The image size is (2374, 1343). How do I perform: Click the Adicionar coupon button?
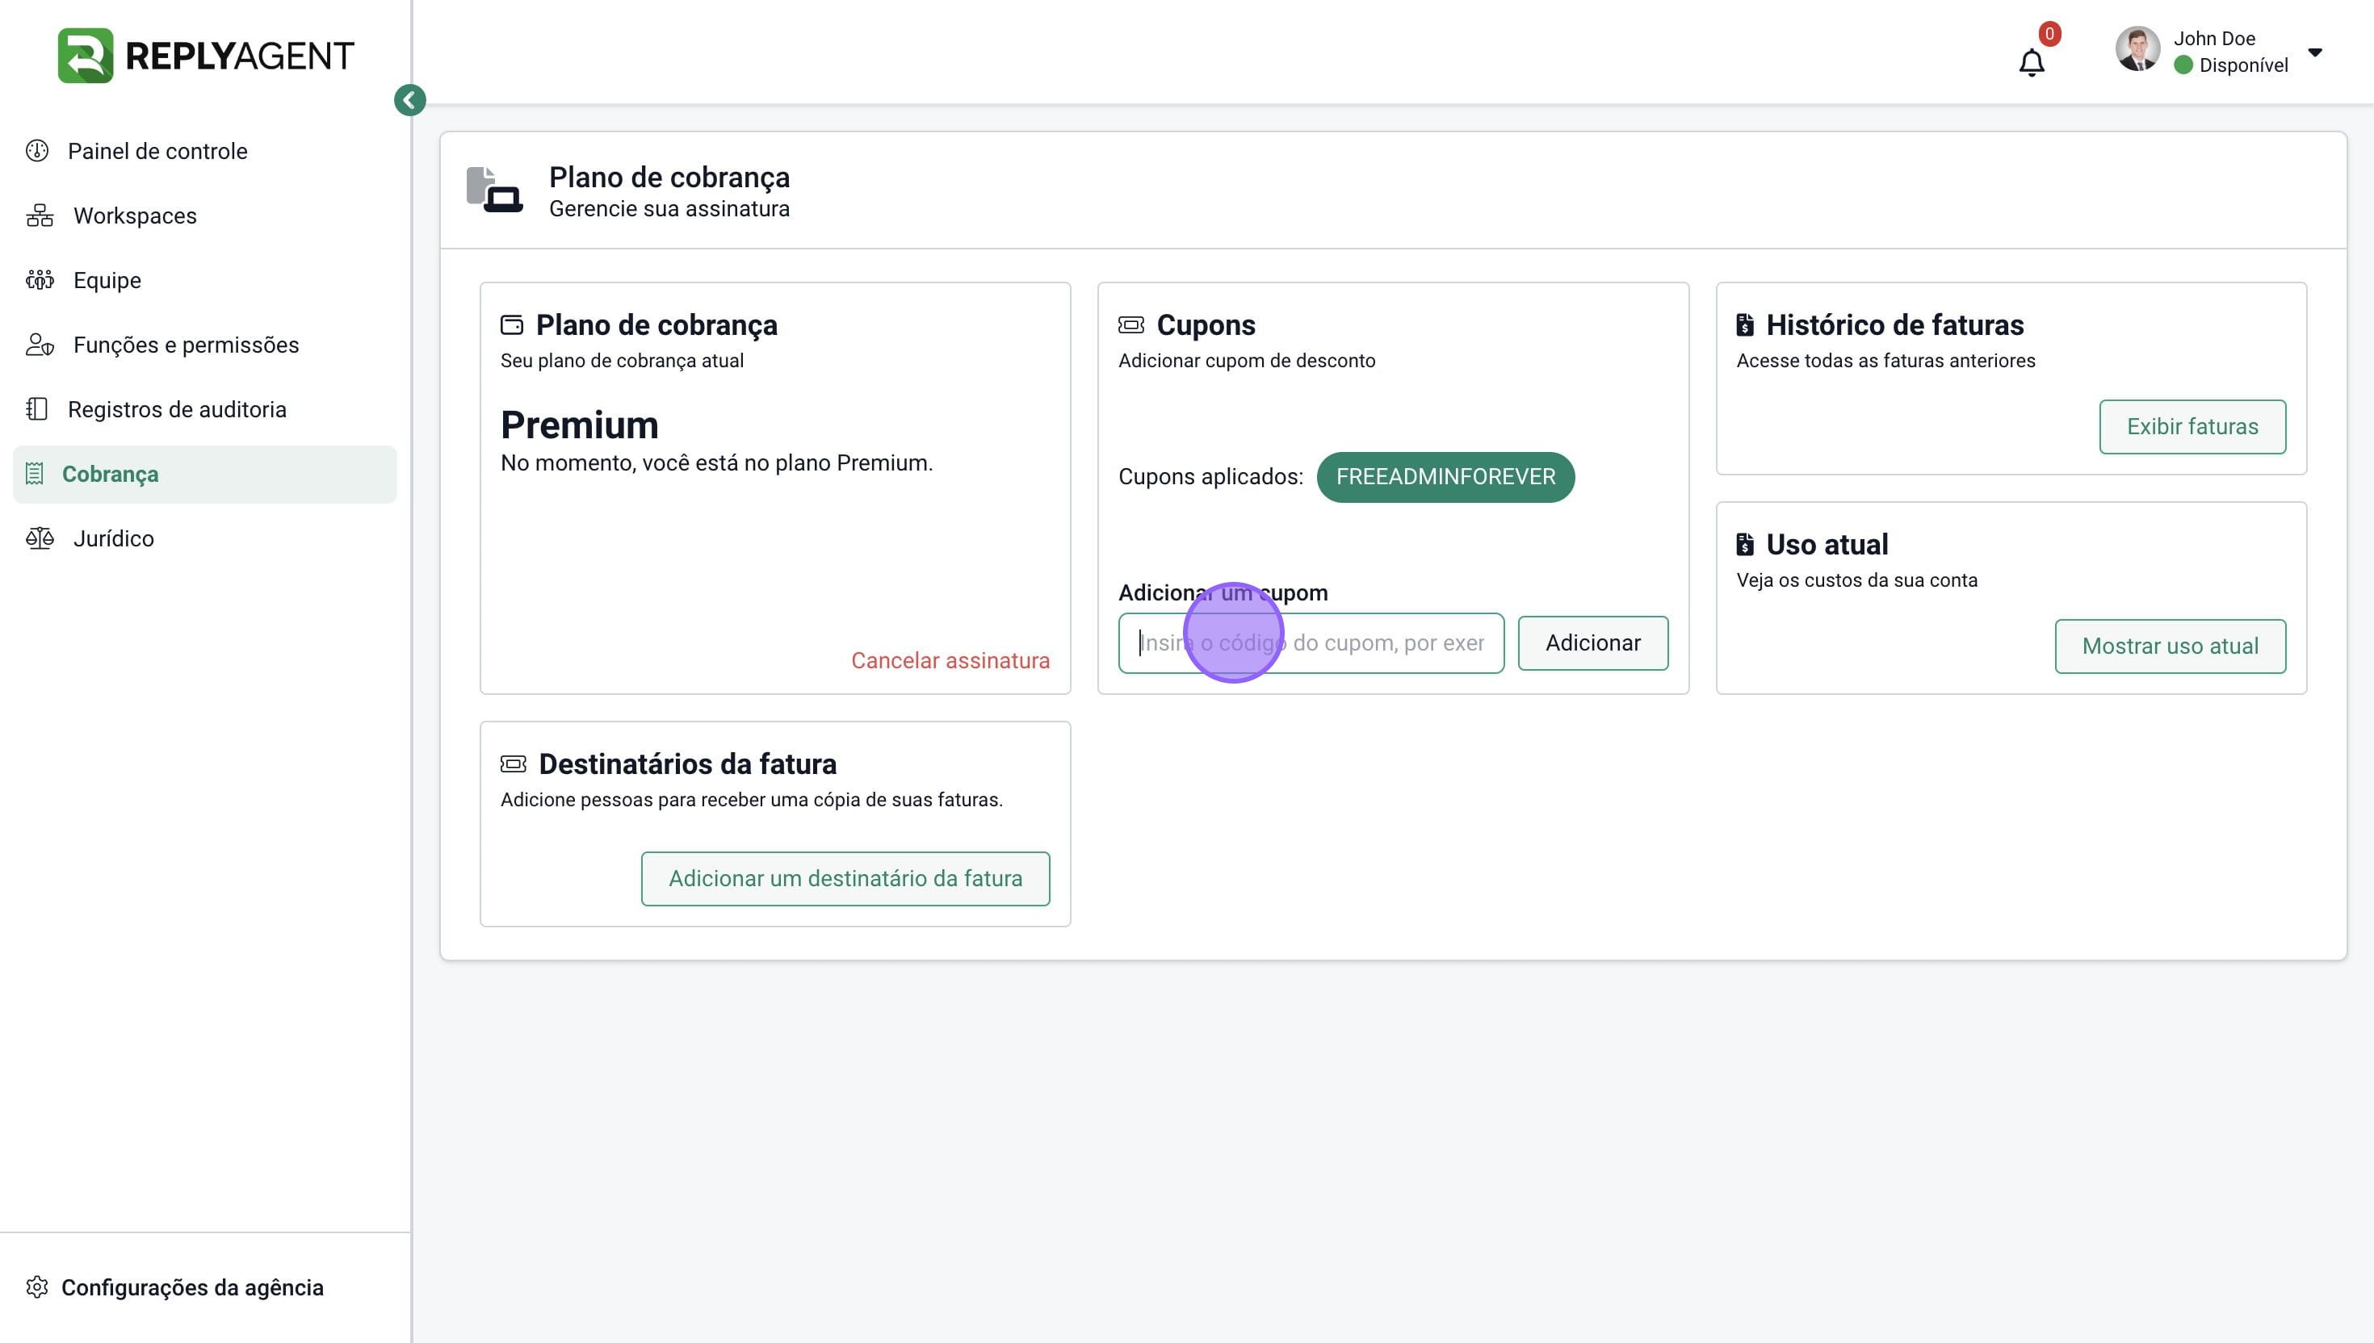click(x=1592, y=643)
